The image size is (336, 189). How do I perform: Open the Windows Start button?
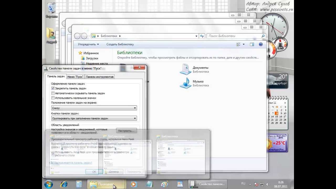click(x=49, y=184)
